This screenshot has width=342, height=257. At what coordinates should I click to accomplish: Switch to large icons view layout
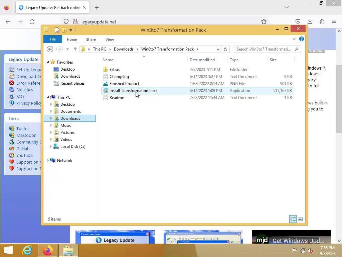300,219
